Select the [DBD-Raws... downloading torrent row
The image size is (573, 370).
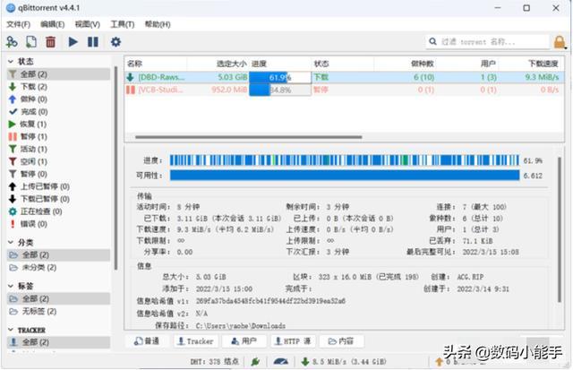click(344, 77)
